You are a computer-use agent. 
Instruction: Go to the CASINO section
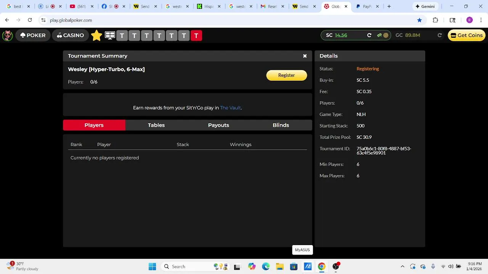tap(71, 35)
